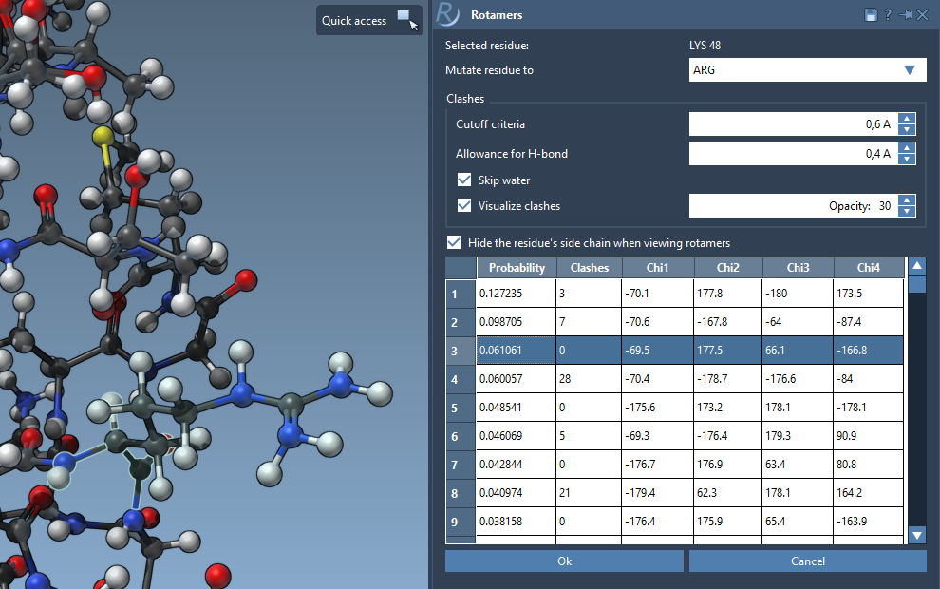The image size is (940, 589).
Task: Click the save icon in Rotamers header
Action: click(871, 15)
